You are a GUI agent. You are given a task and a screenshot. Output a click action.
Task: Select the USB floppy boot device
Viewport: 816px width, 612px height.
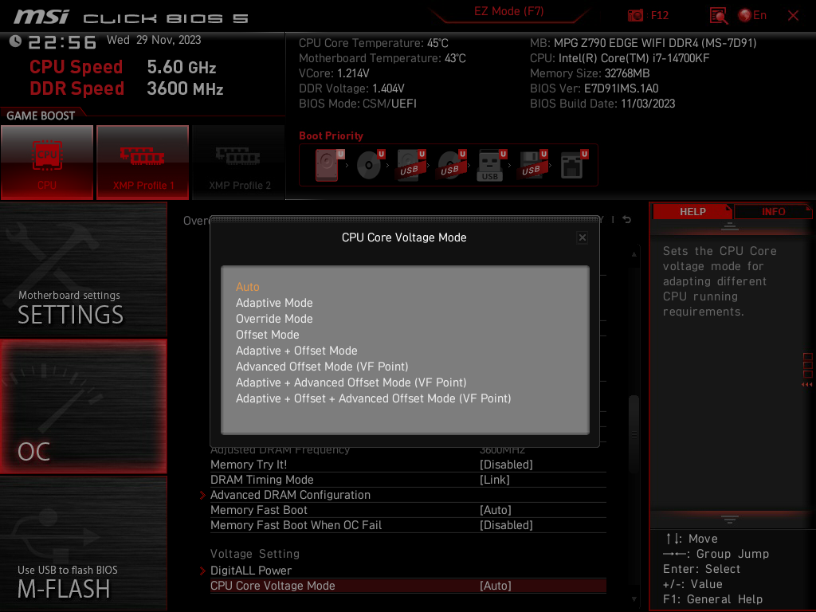(532, 165)
